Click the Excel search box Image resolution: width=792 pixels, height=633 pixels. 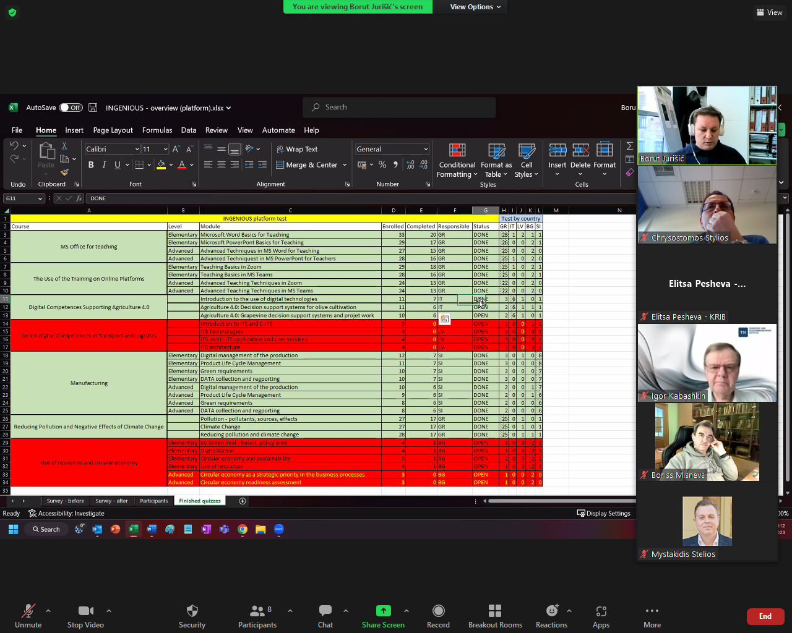click(399, 107)
